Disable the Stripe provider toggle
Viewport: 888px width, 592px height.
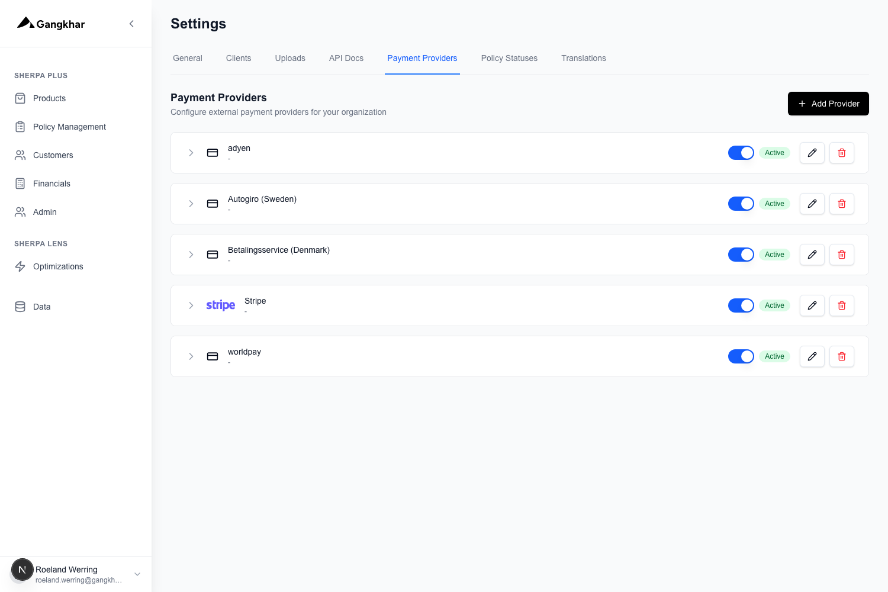coord(741,305)
